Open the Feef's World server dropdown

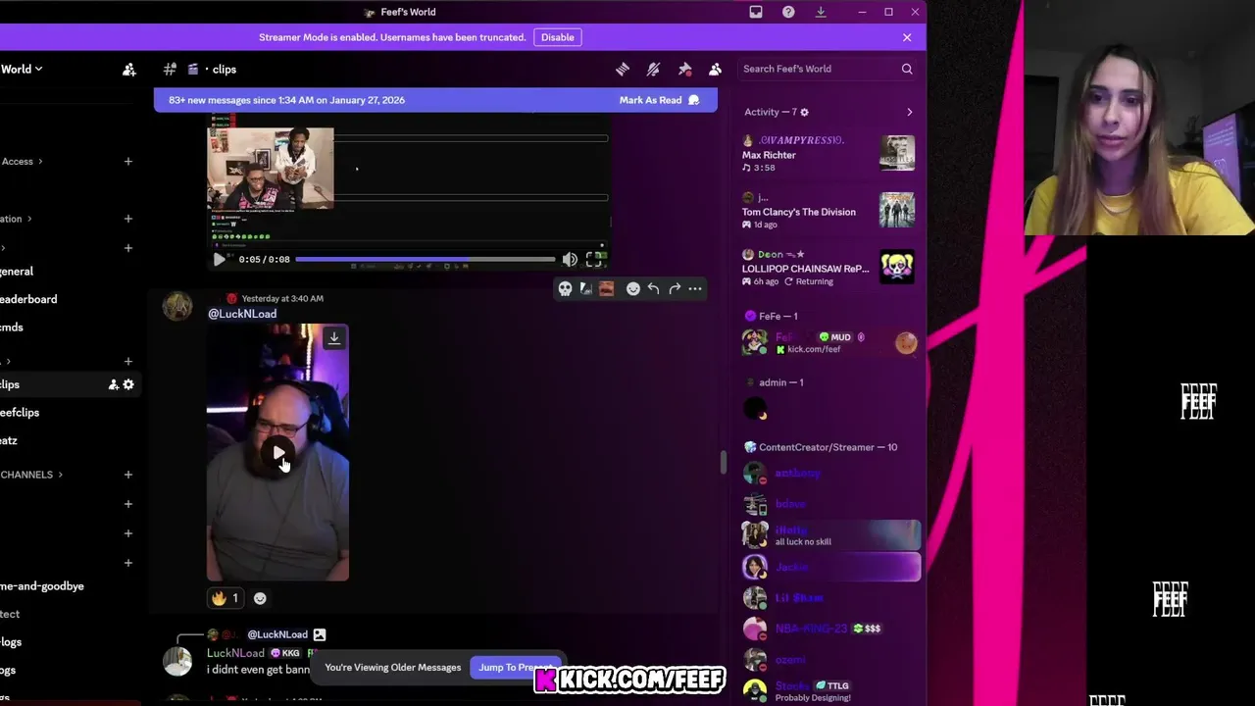22,69
